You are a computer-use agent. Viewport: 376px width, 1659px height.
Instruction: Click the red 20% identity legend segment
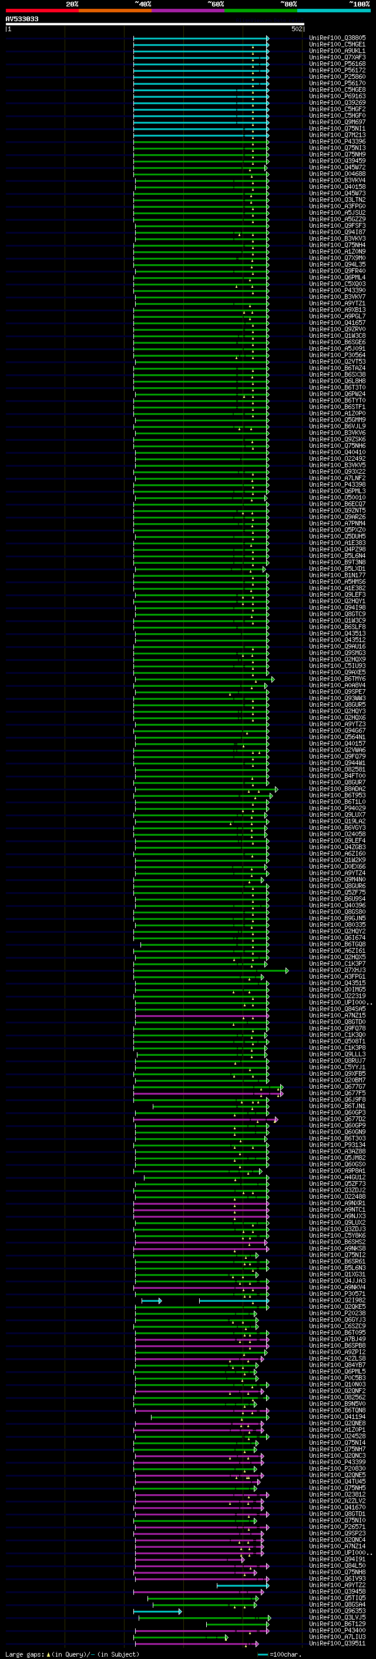(x=42, y=11)
